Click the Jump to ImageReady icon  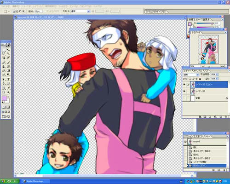click(6, 117)
